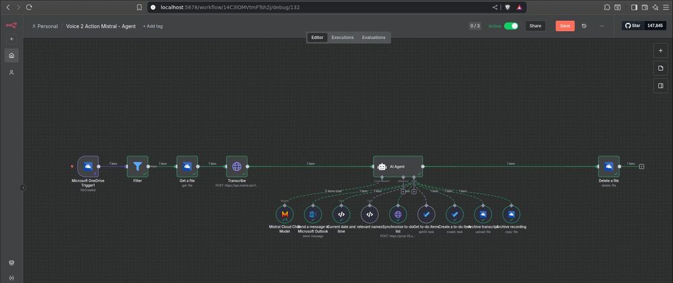Toggle the browser sidebar panel
This screenshot has height=283, width=673.
click(x=634, y=7)
